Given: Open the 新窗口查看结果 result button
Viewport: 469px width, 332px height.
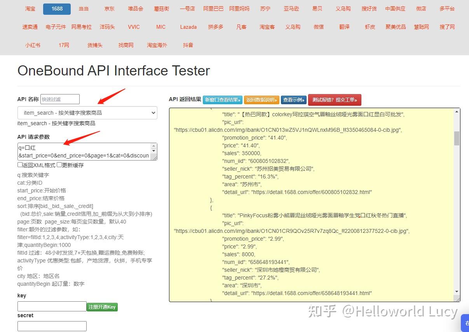Looking at the screenshot, I should point(222,100).
